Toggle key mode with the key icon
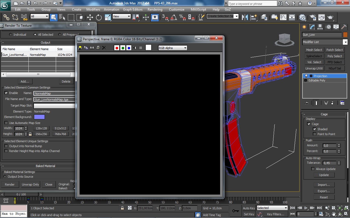350x218 pixels. pos(235,211)
